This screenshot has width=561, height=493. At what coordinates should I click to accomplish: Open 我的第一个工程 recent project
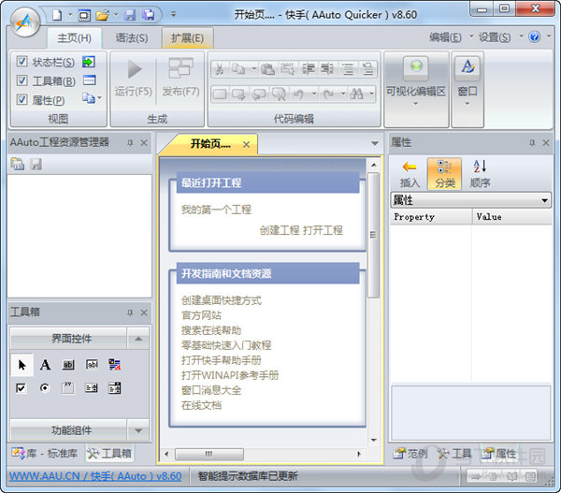point(216,210)
